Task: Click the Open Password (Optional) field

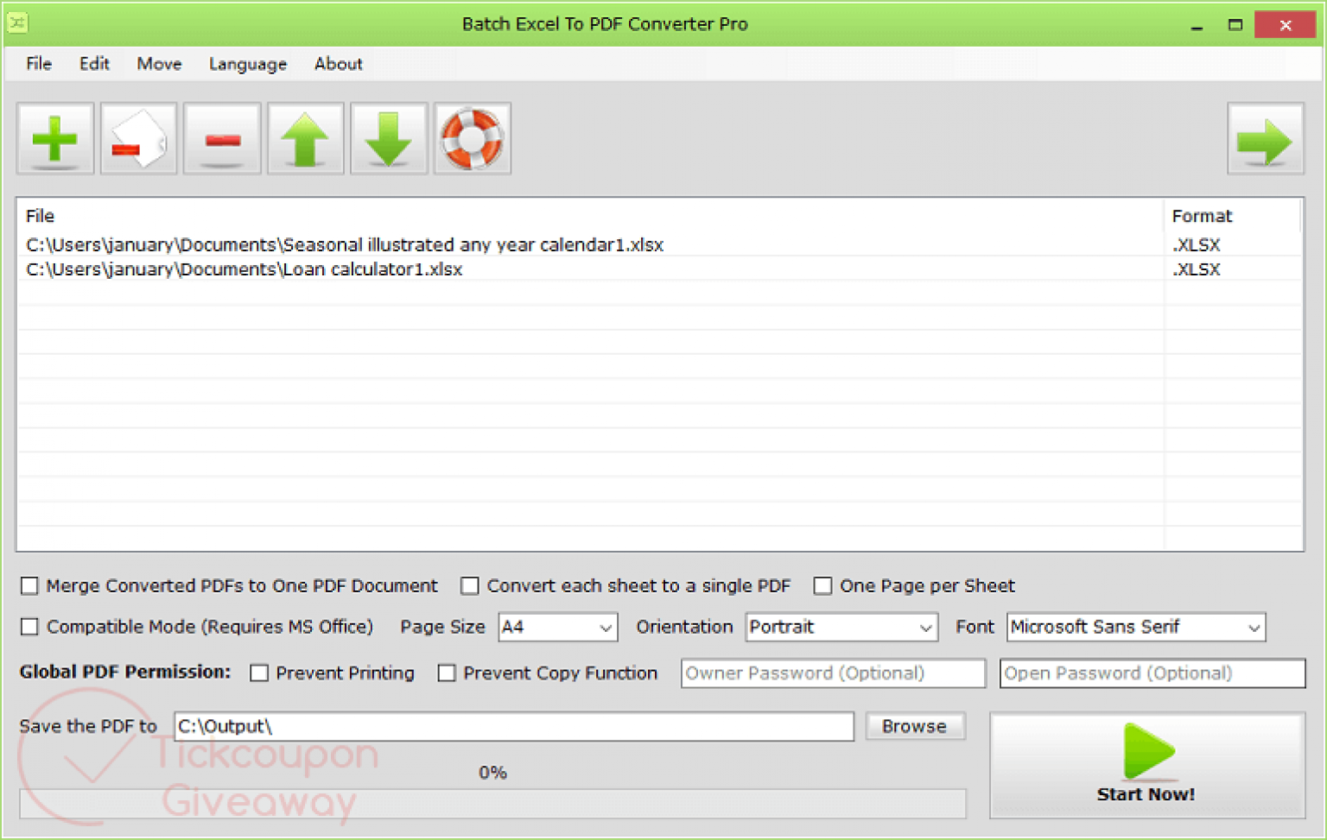Action: 1152,673
